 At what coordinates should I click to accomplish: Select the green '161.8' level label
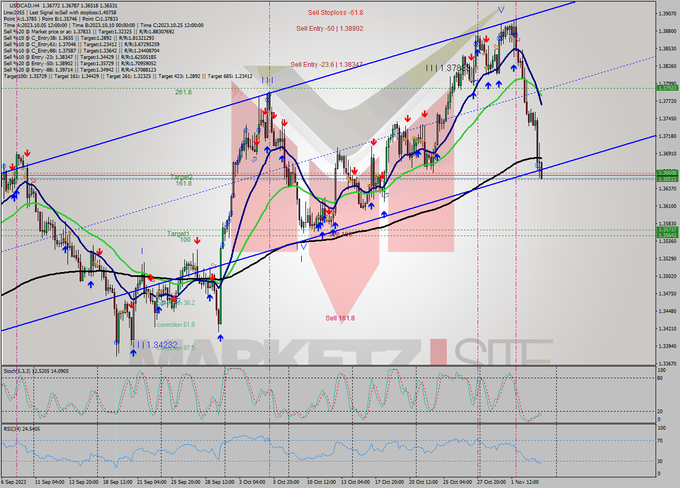(x=183, y=184)
